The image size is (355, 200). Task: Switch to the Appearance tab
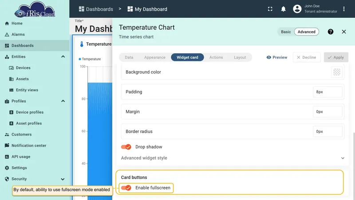pos(155,57)
